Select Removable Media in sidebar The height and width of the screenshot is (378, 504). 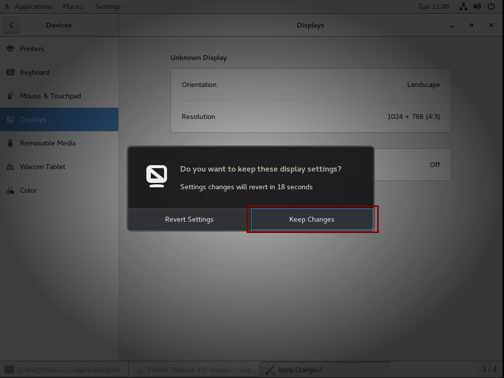[48, 143]
